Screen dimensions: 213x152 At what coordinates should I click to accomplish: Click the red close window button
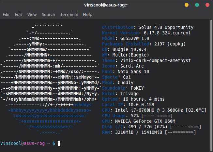point(207,5)
